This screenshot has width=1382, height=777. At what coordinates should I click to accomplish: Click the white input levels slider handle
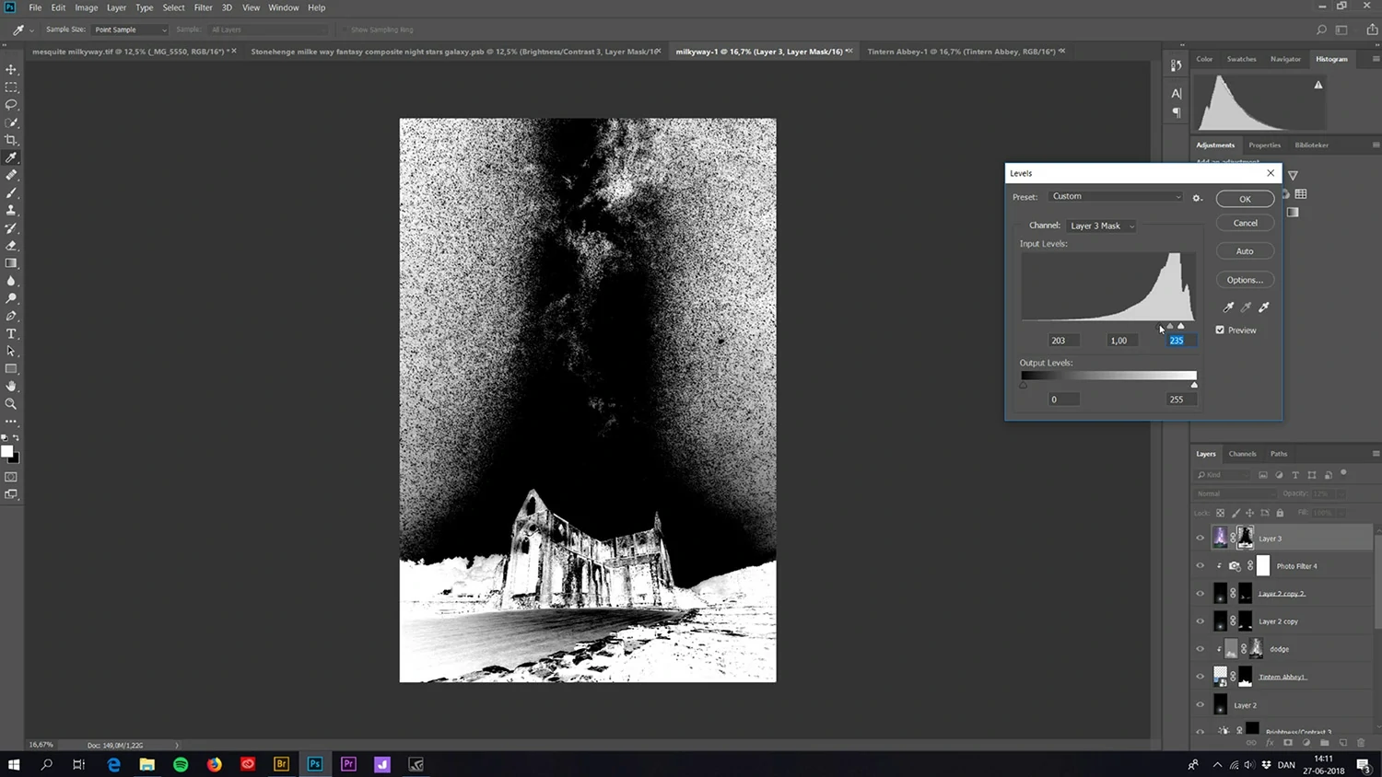point(1181,326)
